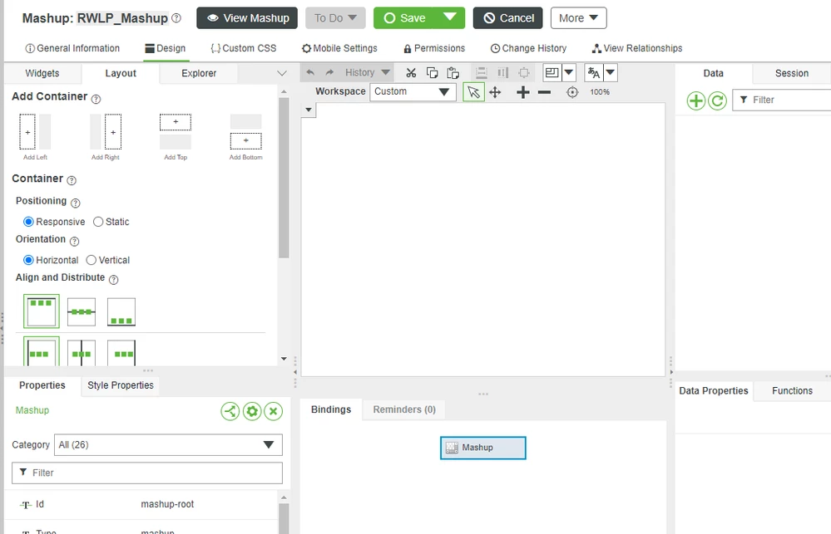Click the Undo arrow icon
This screenshot has height=534, width=831.
310,72
